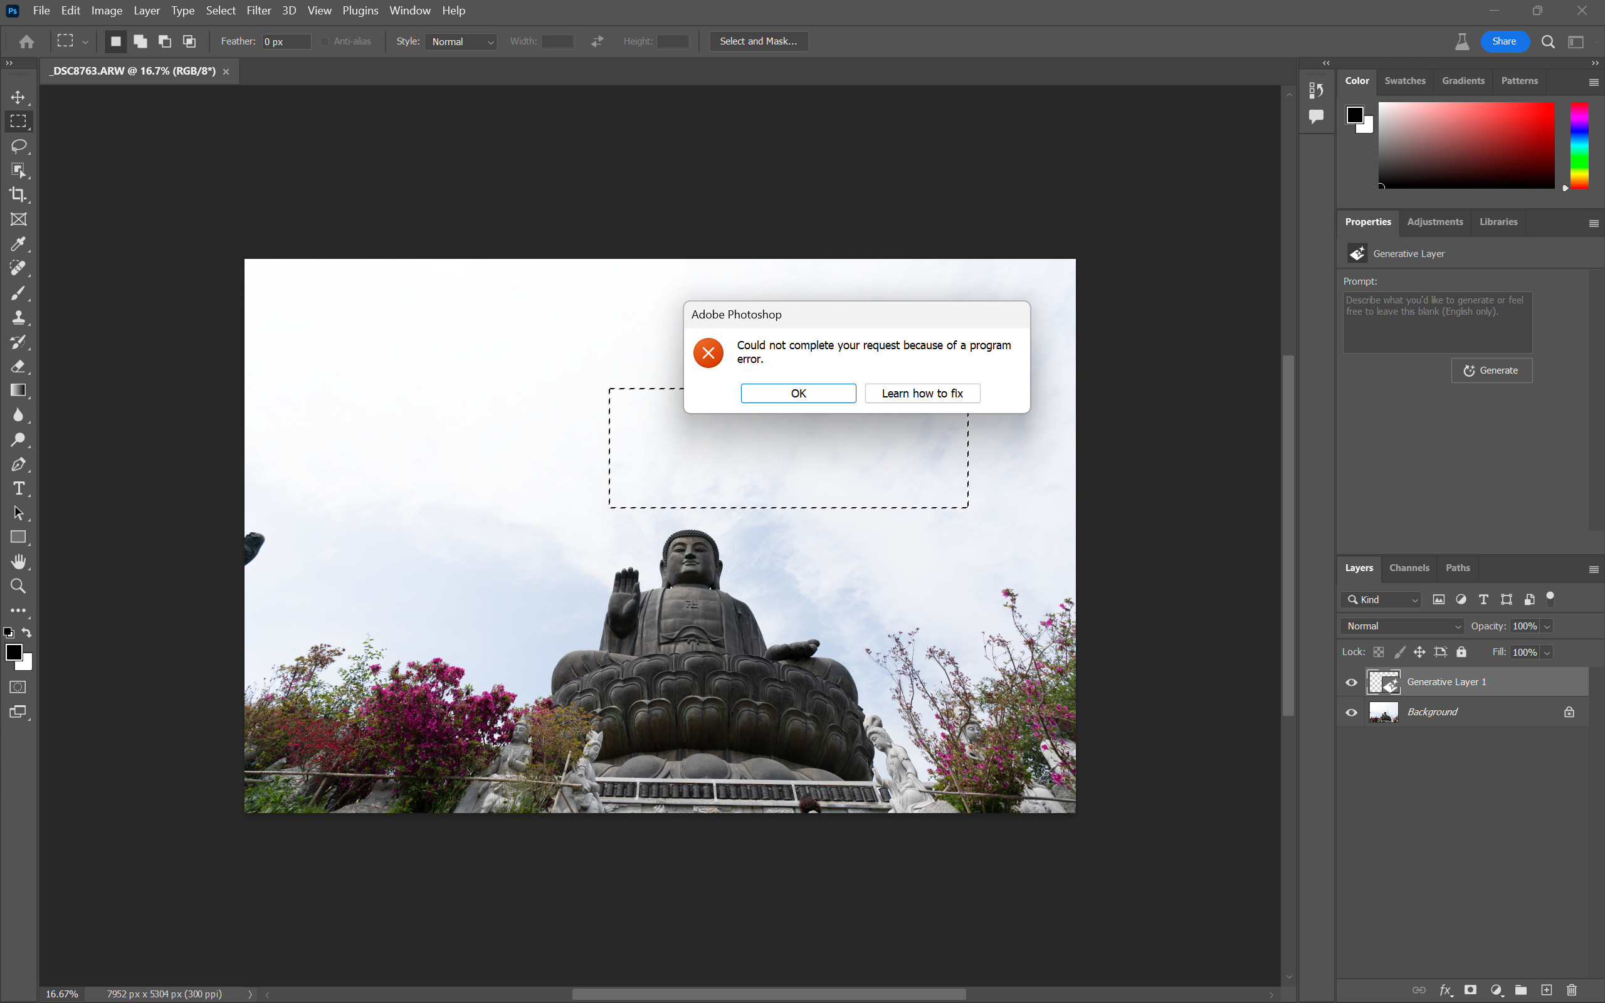Toggle the lock all layer icon
Screen dimensions: 1605x1003
1461,652
